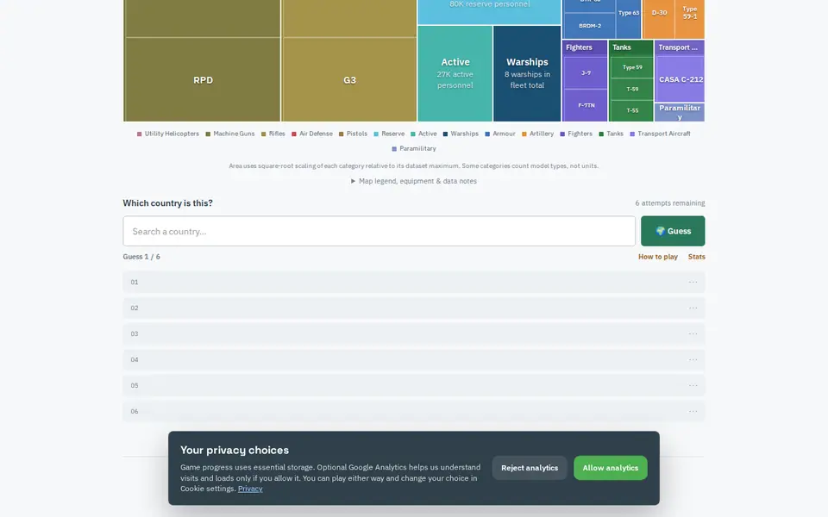Click the 'Which country is this?' heading
828x517 pixels.
coord(168,203)
